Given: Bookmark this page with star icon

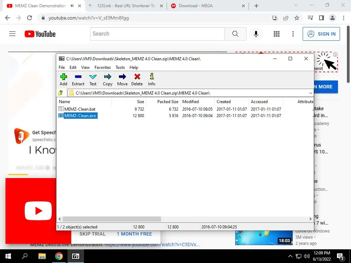Looking at the screenshot, I should tap(297, 18).
